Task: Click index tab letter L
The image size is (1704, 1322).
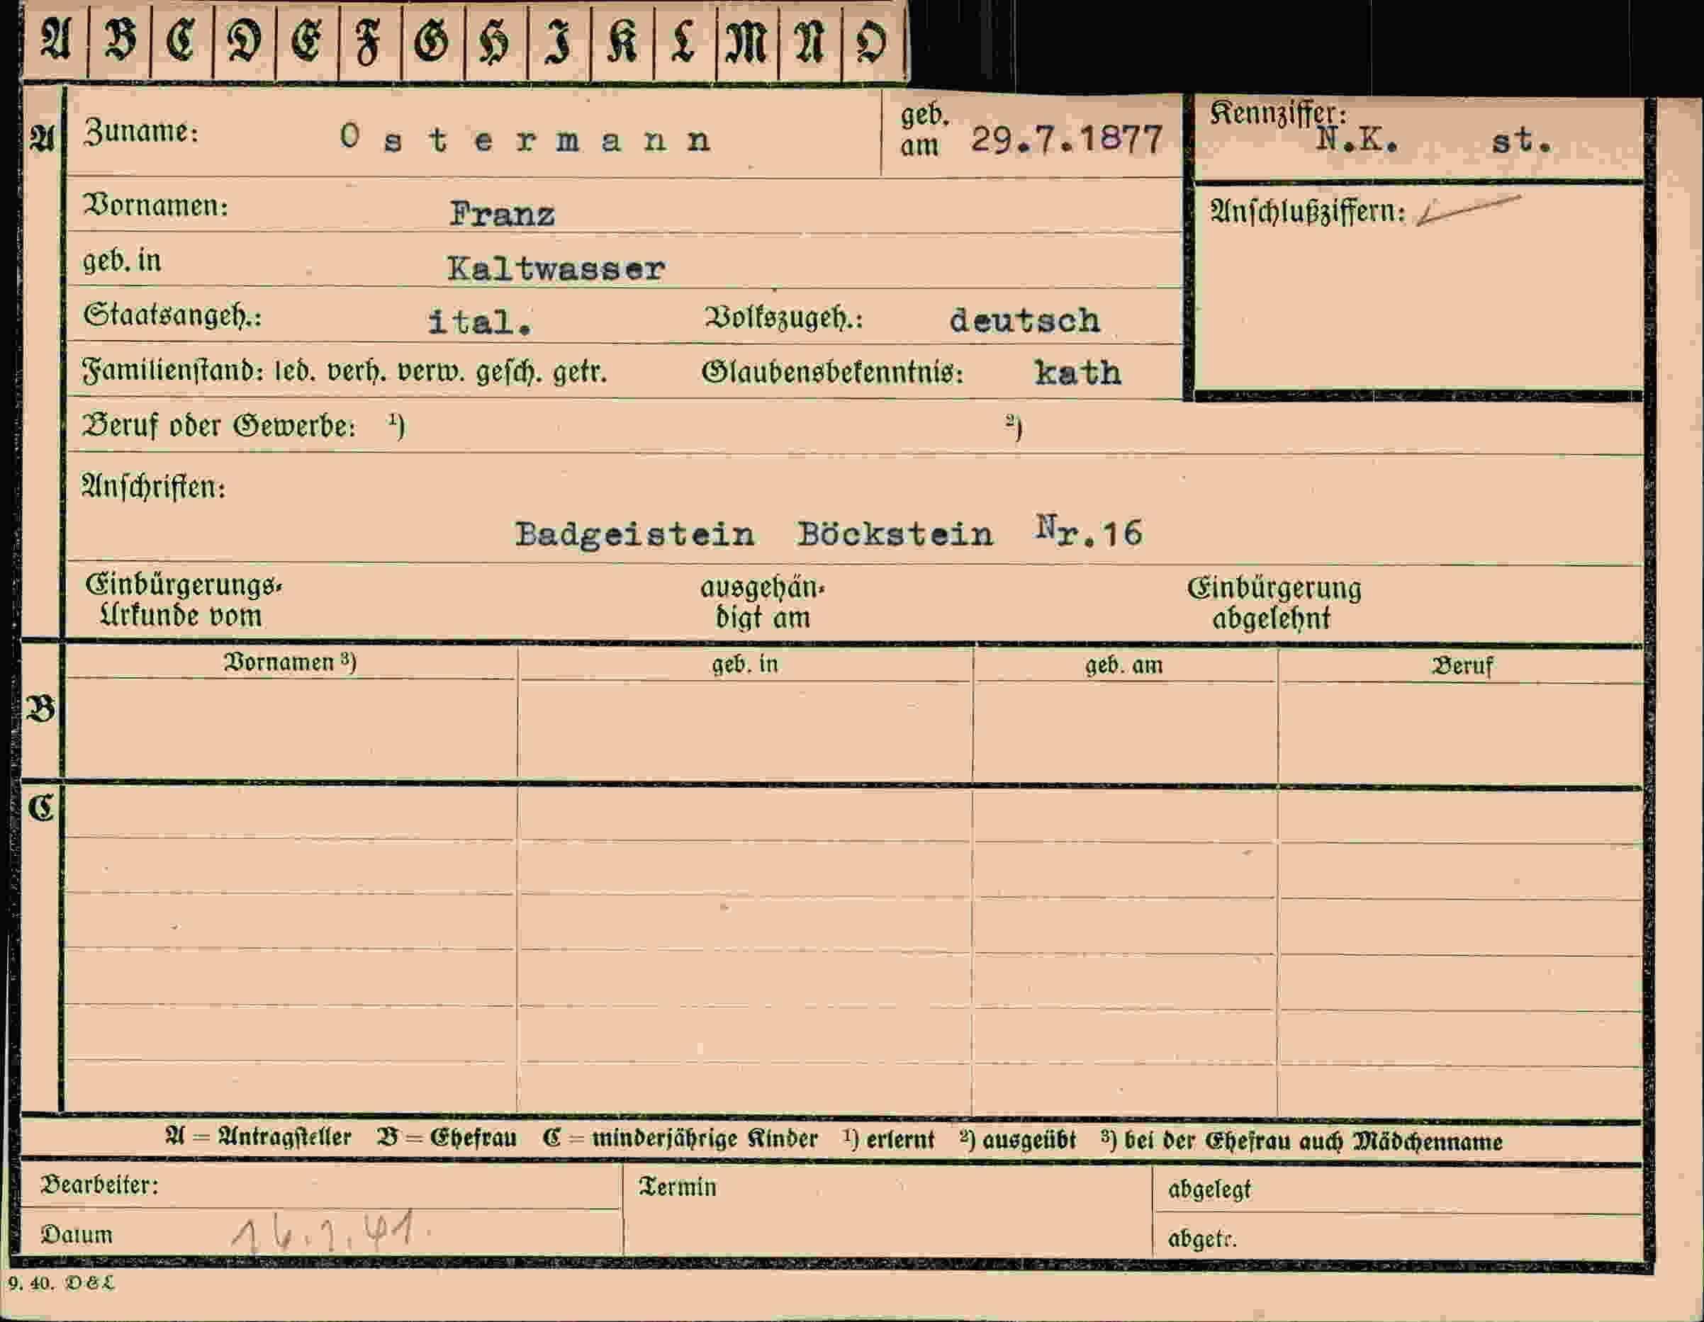Action: (x=683, y=41)
